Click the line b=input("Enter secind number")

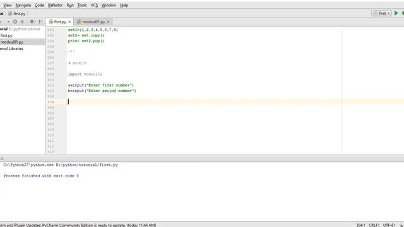[102, 91]
